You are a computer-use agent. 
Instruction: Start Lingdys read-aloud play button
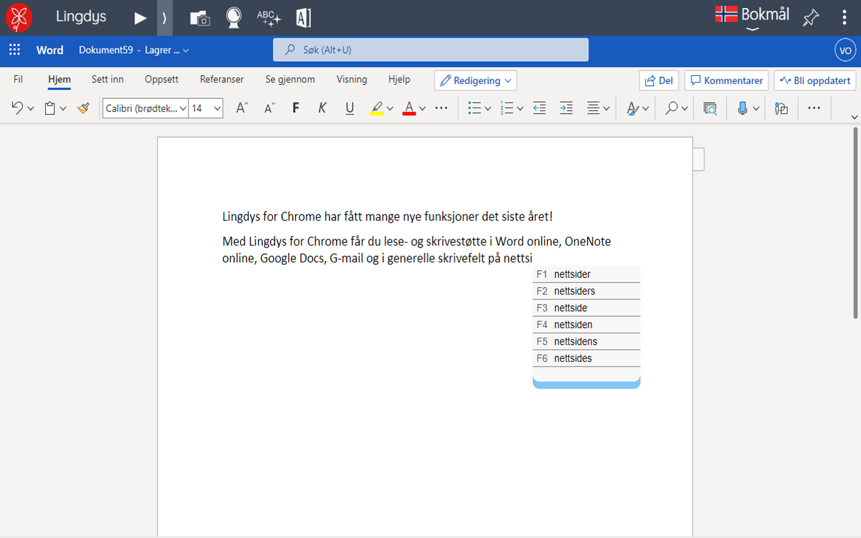coord(140,18)
